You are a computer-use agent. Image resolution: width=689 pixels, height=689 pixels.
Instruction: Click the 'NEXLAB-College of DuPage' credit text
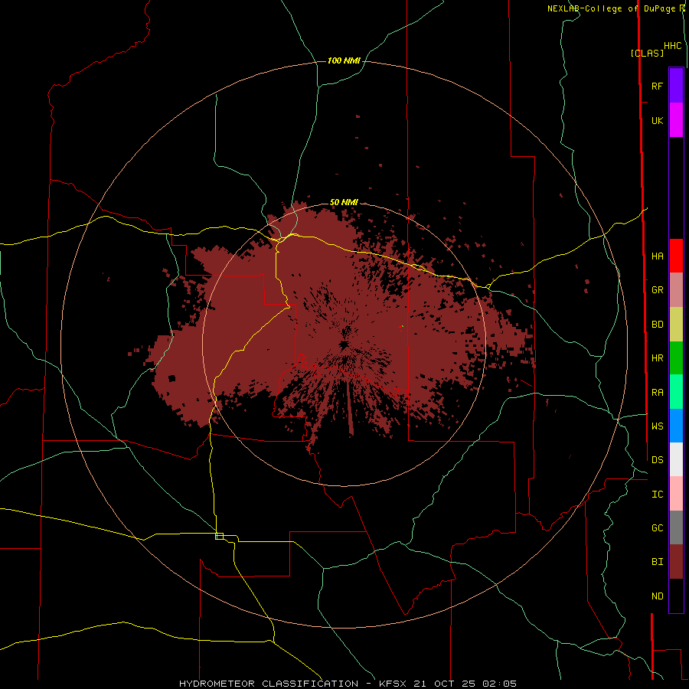(x=611, y=8)
